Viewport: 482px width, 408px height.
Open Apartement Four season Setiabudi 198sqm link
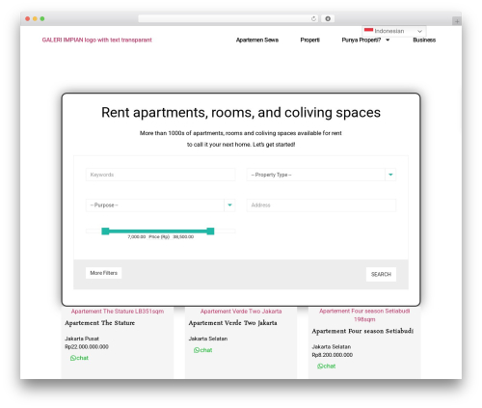click(364, 315)
